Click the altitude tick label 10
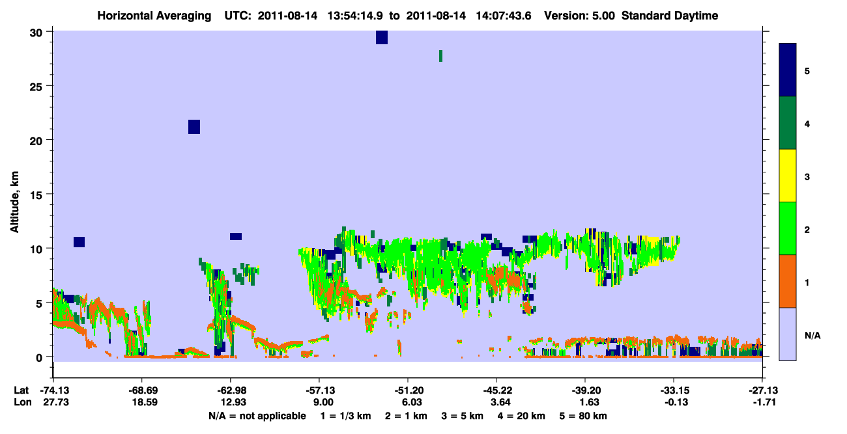 point(38,249)
